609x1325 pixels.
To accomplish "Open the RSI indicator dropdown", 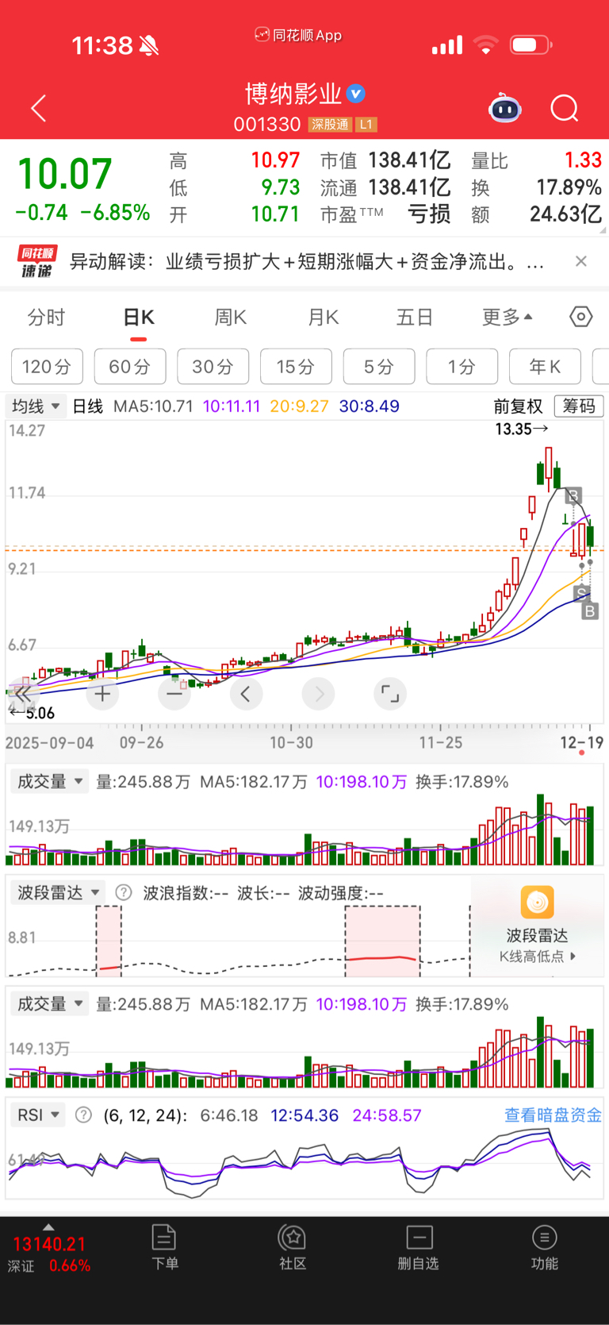I will [x=38, y=1115].
